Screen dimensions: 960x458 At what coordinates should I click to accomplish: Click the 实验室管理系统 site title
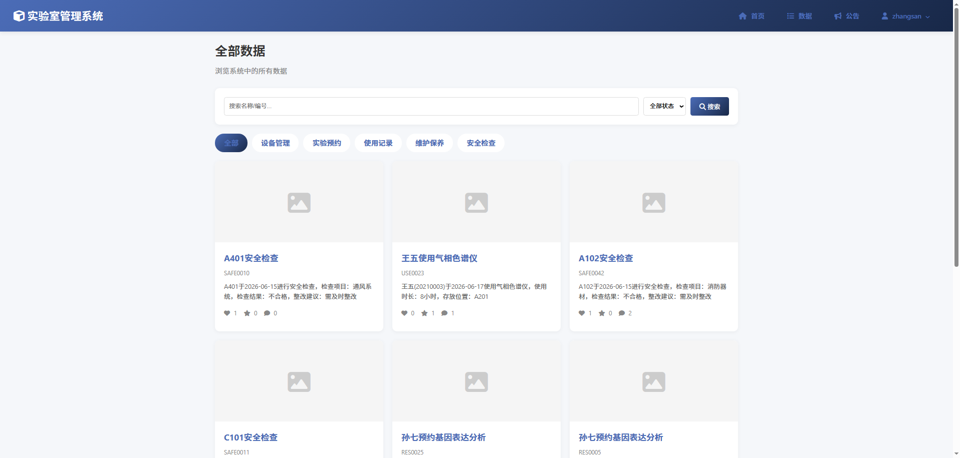point(65,16)
